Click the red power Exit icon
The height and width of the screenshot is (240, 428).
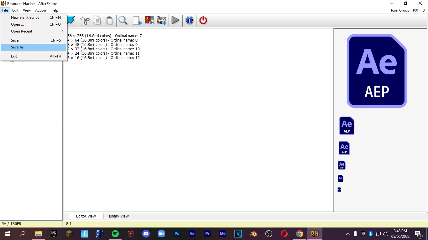point(203,20)
